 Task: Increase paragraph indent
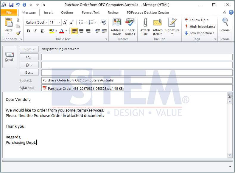[x=104, y=31]
